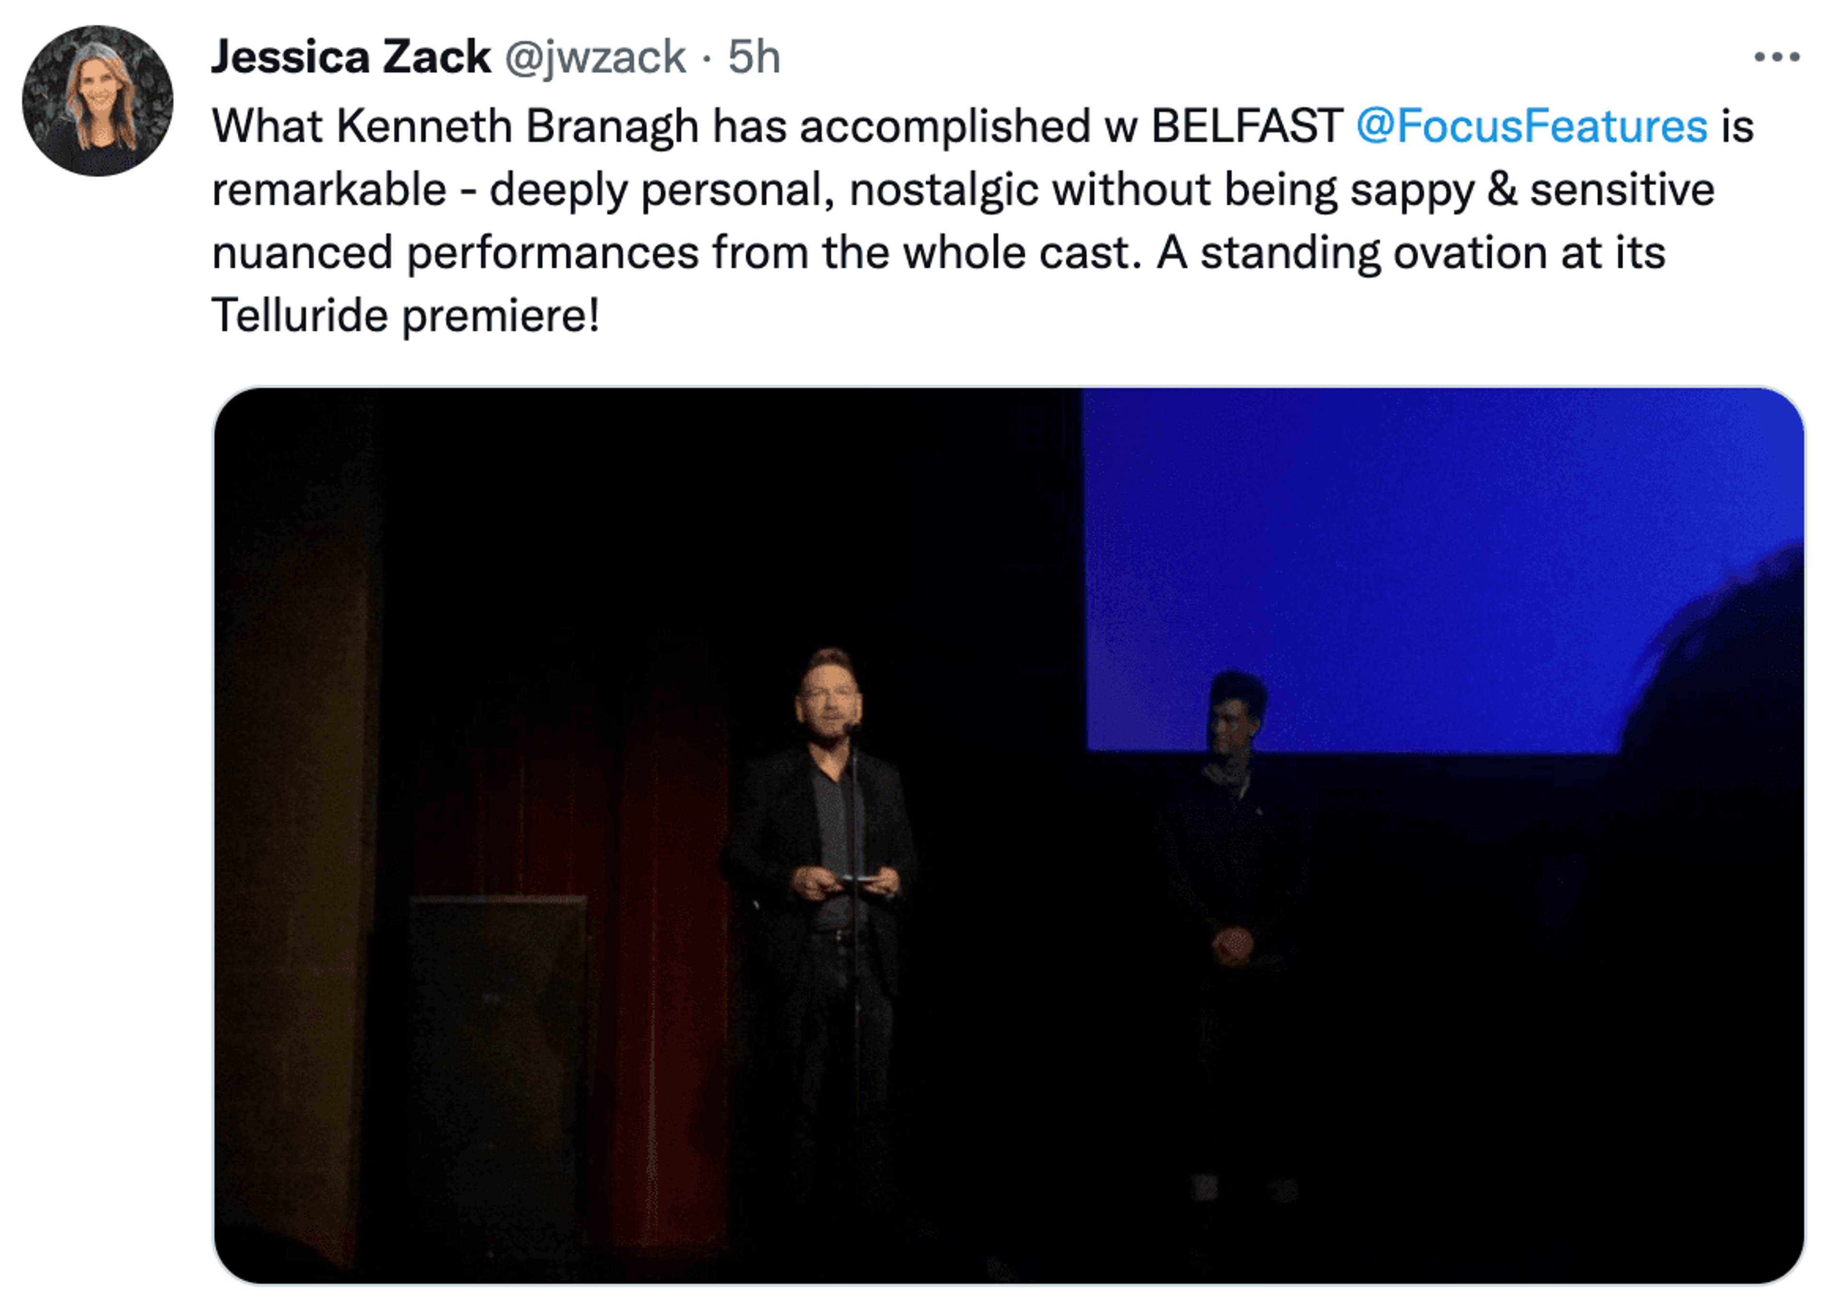
Task: Follow the @FocusFeatures mention link
Action: pyautogui.click(x=1531, y=127)
